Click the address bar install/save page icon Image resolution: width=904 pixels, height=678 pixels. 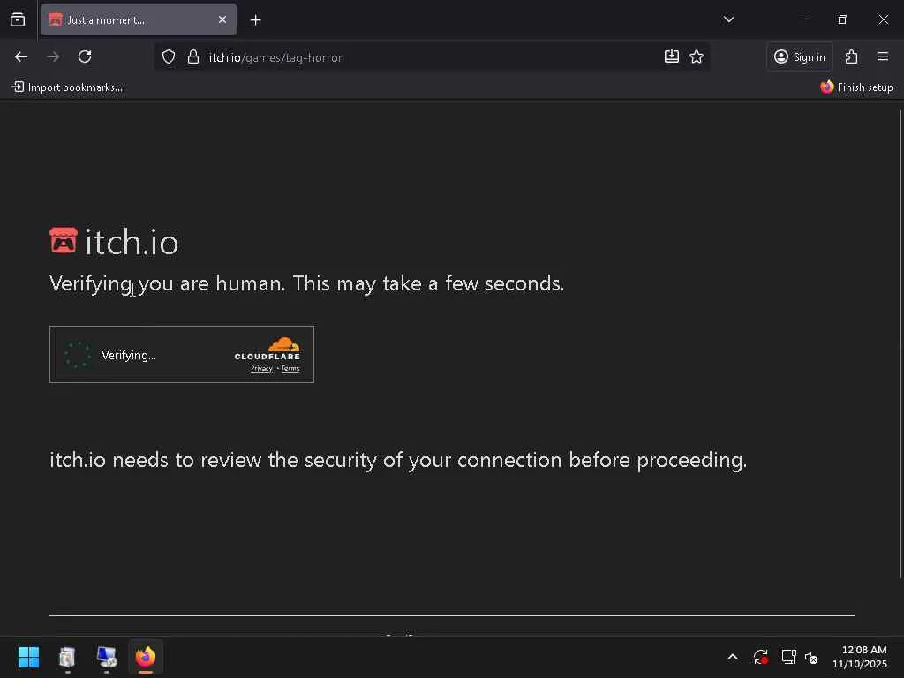(671, 56)
